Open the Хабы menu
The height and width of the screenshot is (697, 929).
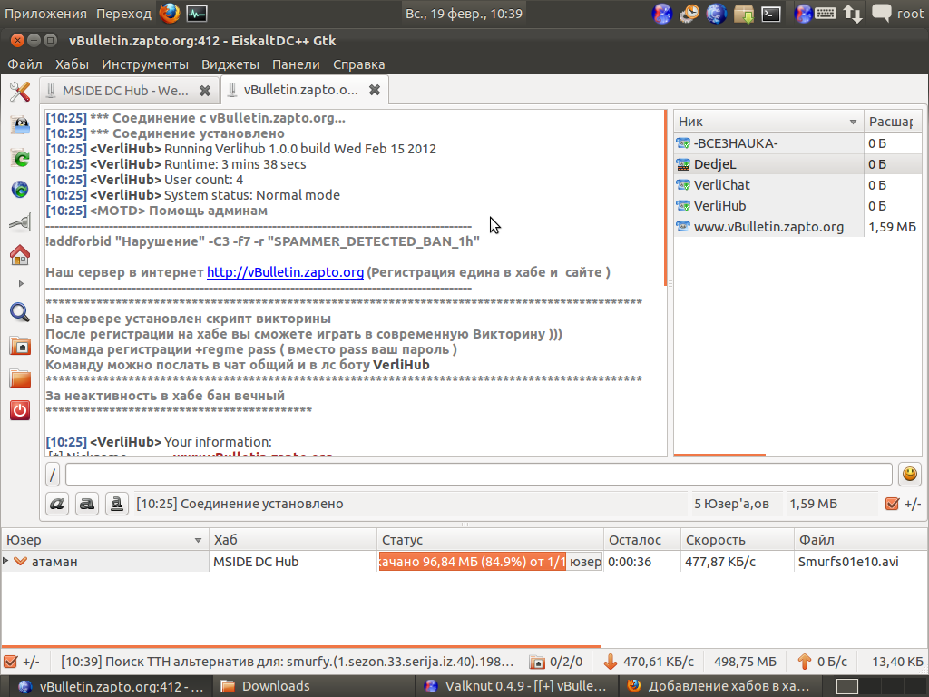coord(72,64)
